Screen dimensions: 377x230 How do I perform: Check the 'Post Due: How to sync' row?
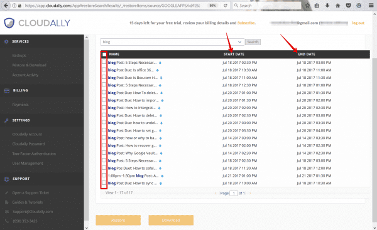click(104, 183)
